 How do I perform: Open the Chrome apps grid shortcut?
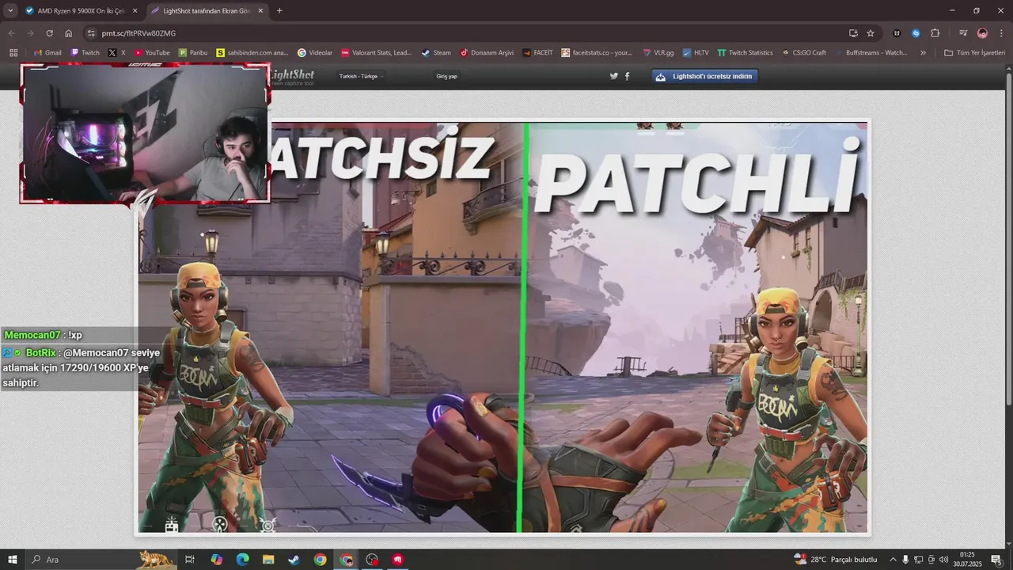(x=13, y=52)
